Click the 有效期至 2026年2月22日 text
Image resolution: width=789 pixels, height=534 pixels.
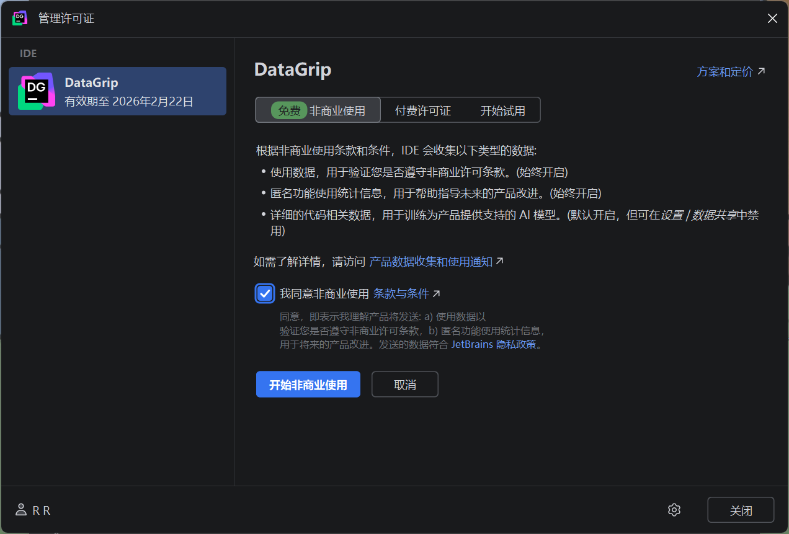click(129, 101)
